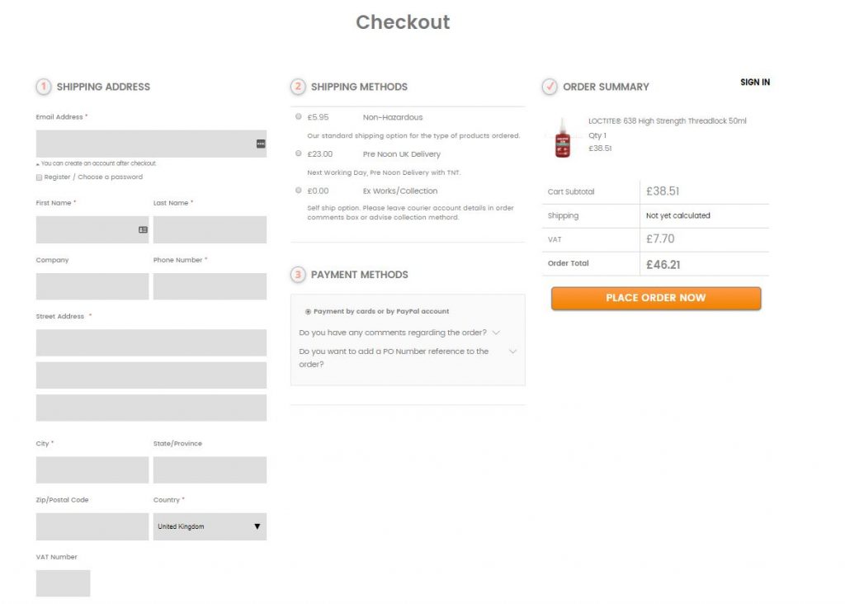Image resolution: width=845 pixels, height=604 pixels.
Task: Focus the Phone Number input field
Action: pyautogui.click(x=210, y=286)
